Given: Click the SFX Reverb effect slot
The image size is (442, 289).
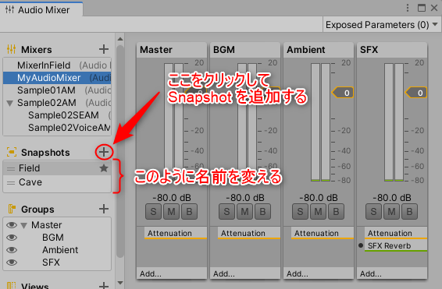Looking at the screenshot, I should tap(396, 245).
